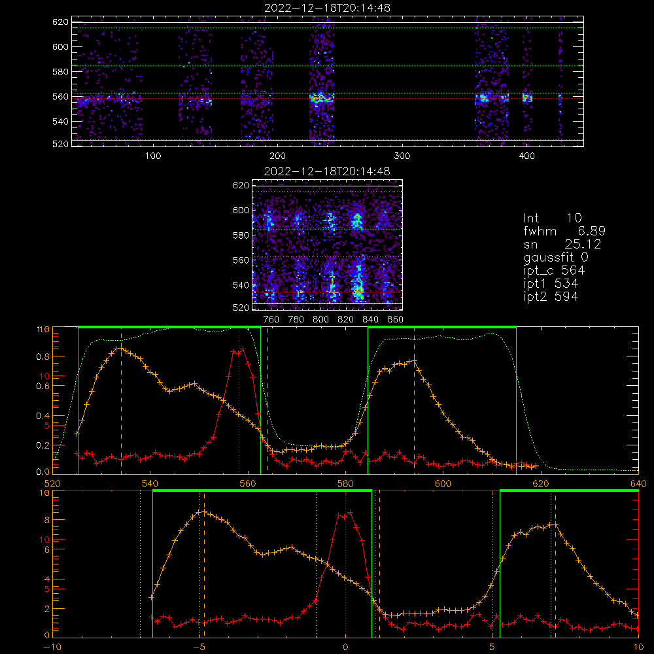
Task: Click the 620 y-axis label of top spectrogram
Action: pos(60,22)
